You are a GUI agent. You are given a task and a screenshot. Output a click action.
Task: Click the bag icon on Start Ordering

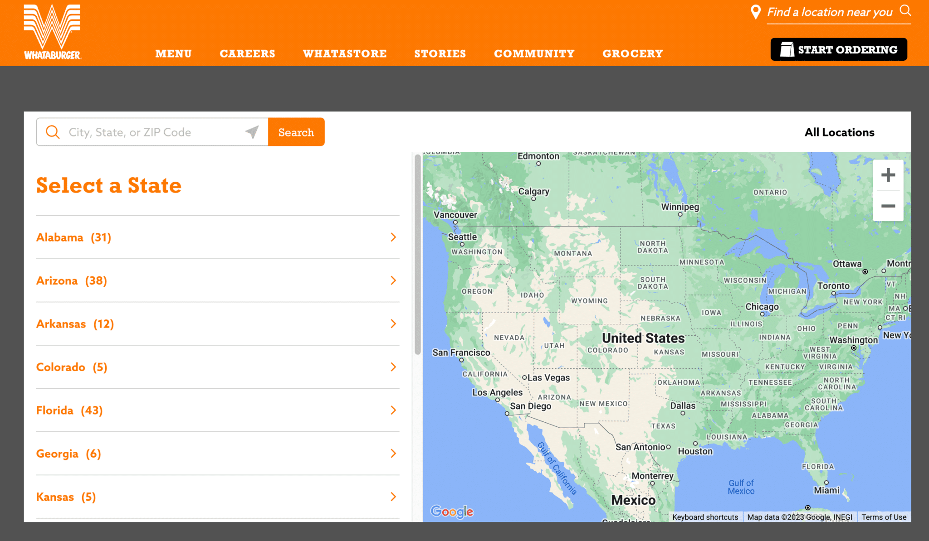(787, 49)
